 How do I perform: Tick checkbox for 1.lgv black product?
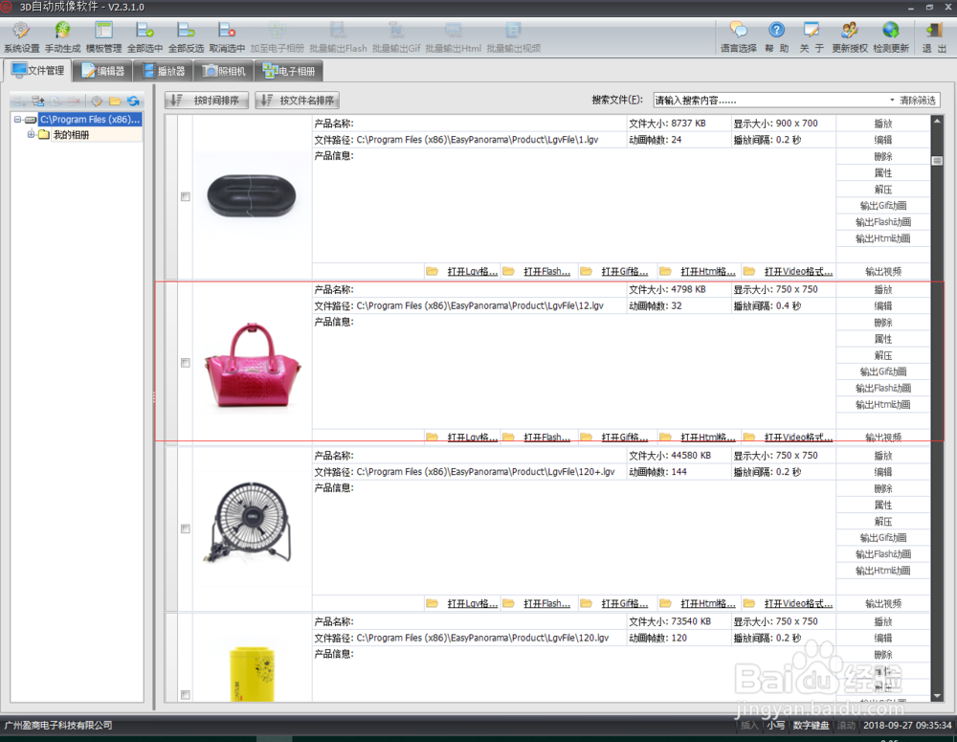click(x=186, y=196)
